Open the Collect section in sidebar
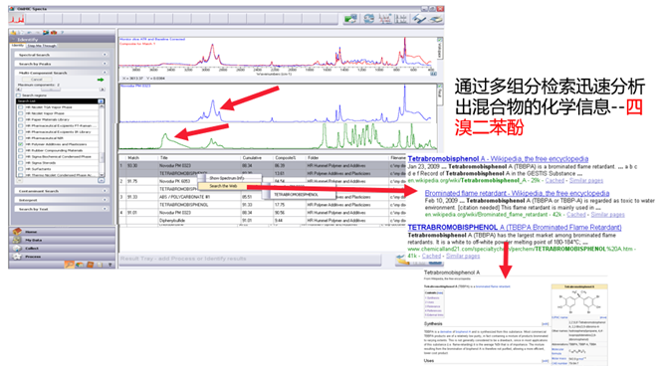Screen dimensions: 661x369 point(63,248)
